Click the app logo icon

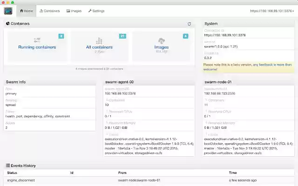coord(9,10)
